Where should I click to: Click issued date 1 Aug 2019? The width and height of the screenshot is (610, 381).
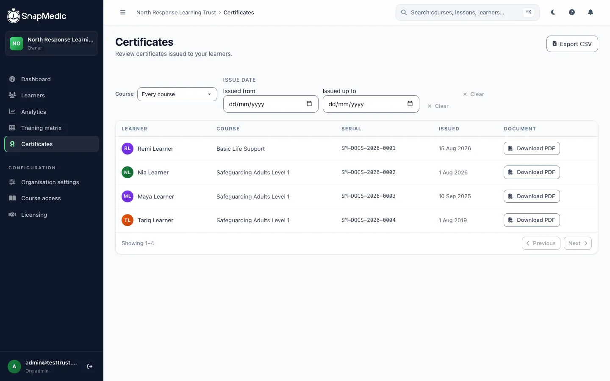(x=453, y=221)
